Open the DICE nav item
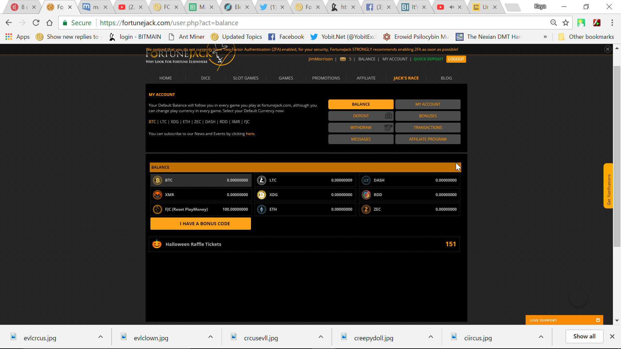621x349 pixels. [x=206, y=78]
